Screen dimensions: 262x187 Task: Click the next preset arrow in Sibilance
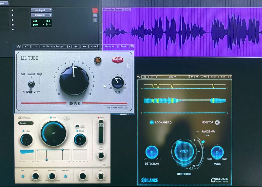point(197,77)
